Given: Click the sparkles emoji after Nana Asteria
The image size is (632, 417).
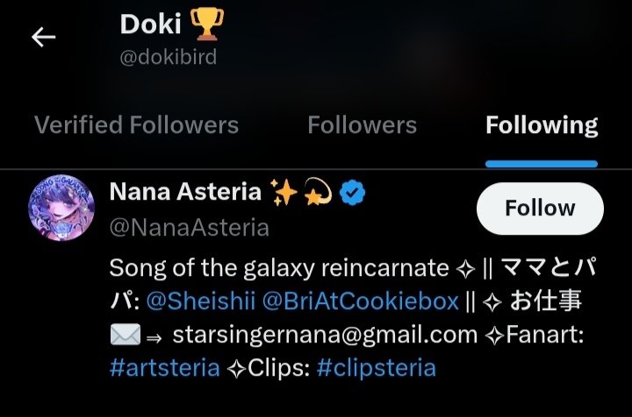Looking at the screenshot, I should [284, 192].
